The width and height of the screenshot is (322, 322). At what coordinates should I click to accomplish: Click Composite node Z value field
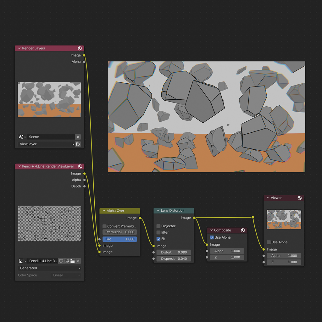(x=227, y=257)
